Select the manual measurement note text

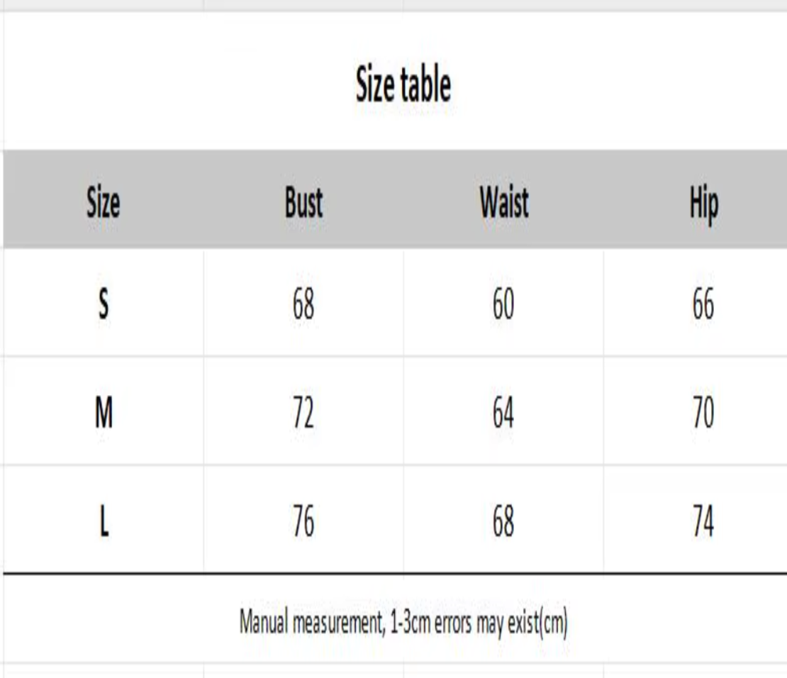403,622
